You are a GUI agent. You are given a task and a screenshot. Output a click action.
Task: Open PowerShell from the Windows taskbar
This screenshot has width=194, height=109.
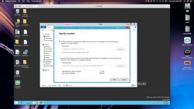[x=28, y=103]
